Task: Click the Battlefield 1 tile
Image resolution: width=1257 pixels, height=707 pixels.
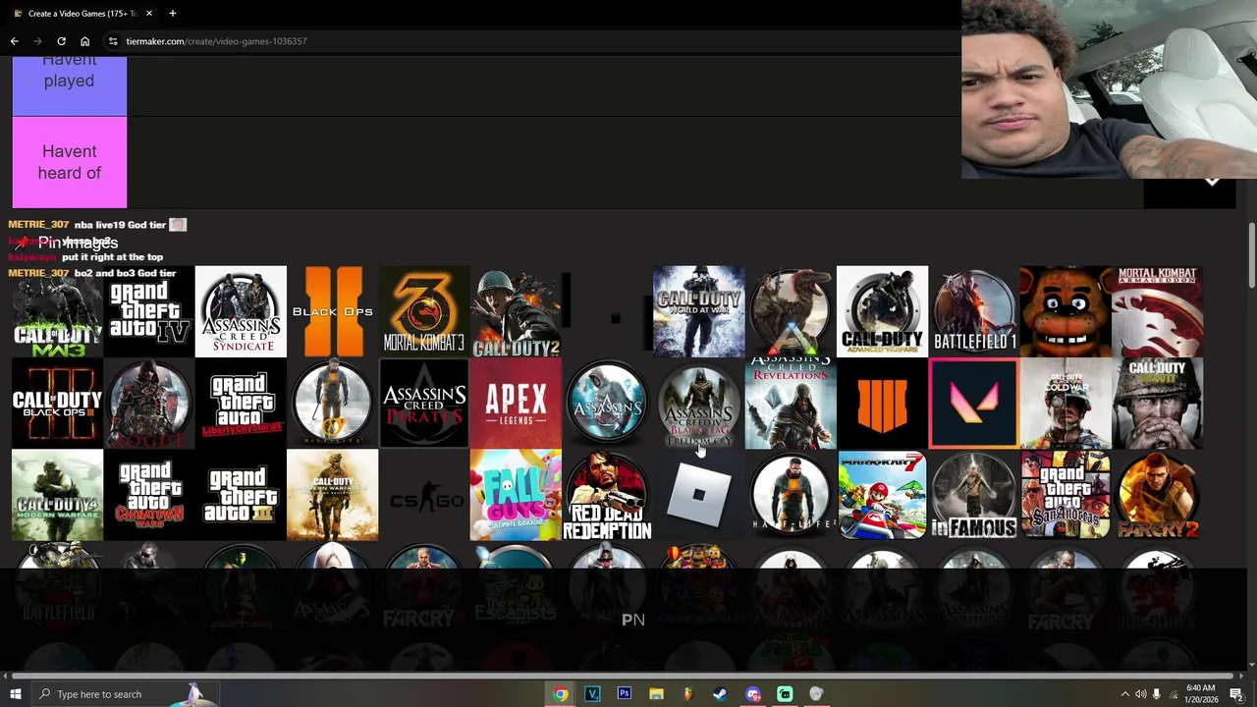Action: click(x=974, y=311)
